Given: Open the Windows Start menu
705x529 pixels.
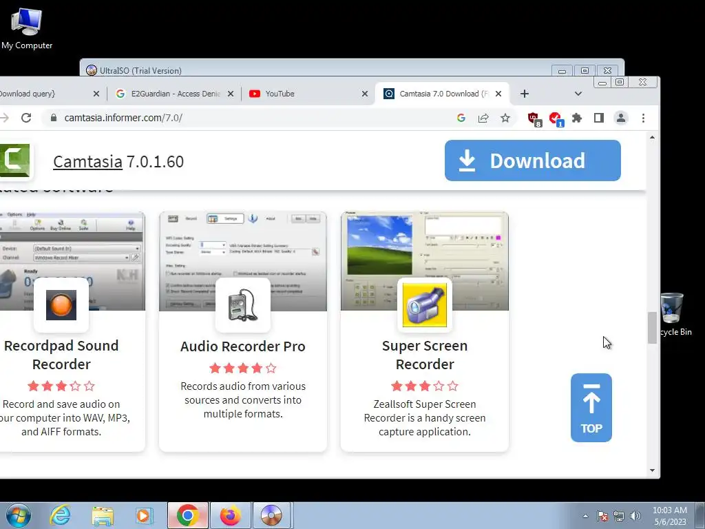Looking at the screenshot, I should click(x=19, y=515).
